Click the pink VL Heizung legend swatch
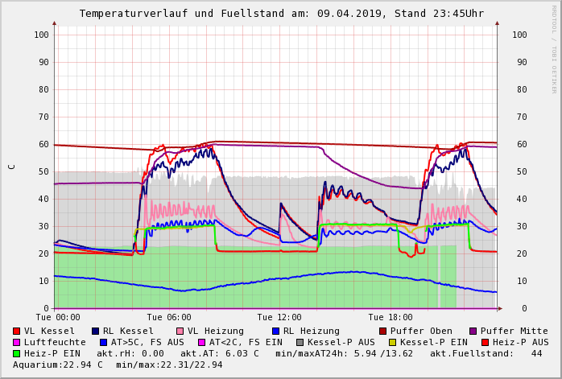 click(180, 331)
